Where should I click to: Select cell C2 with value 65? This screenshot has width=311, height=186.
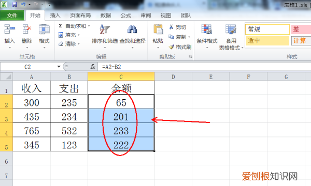121,102
